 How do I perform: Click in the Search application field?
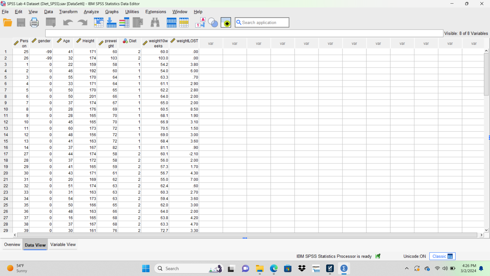pyautogui.click(x=262, y=22)
